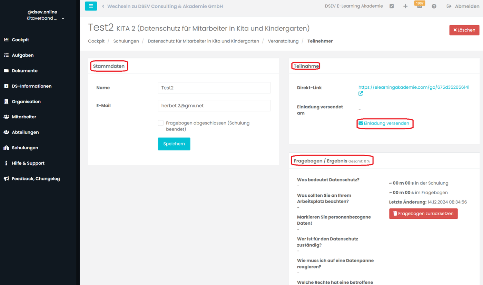Screen dimensions: 483x285
Task: Click Abmelden to log out
Action: point(466,6)
